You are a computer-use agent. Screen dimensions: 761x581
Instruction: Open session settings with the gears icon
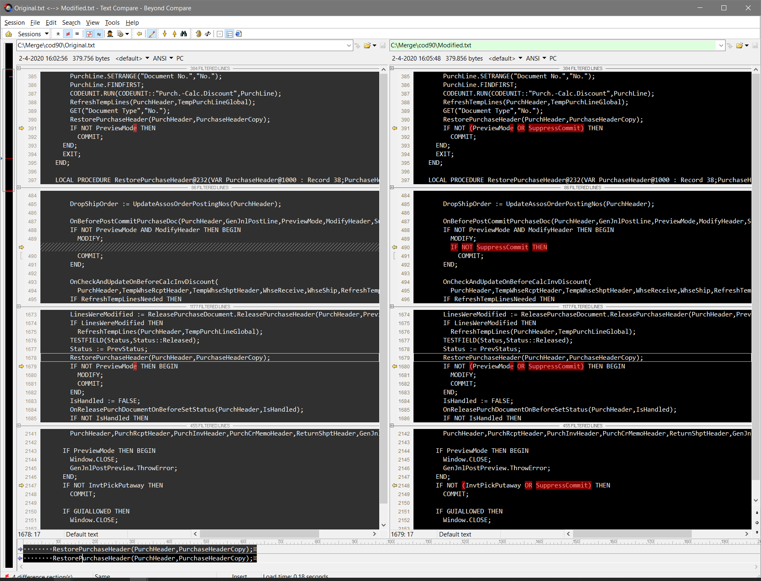(x=120, y=34)
